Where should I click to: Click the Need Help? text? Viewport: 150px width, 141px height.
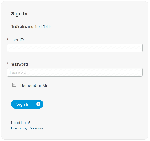pyautogui.click(x=21, y=123)
